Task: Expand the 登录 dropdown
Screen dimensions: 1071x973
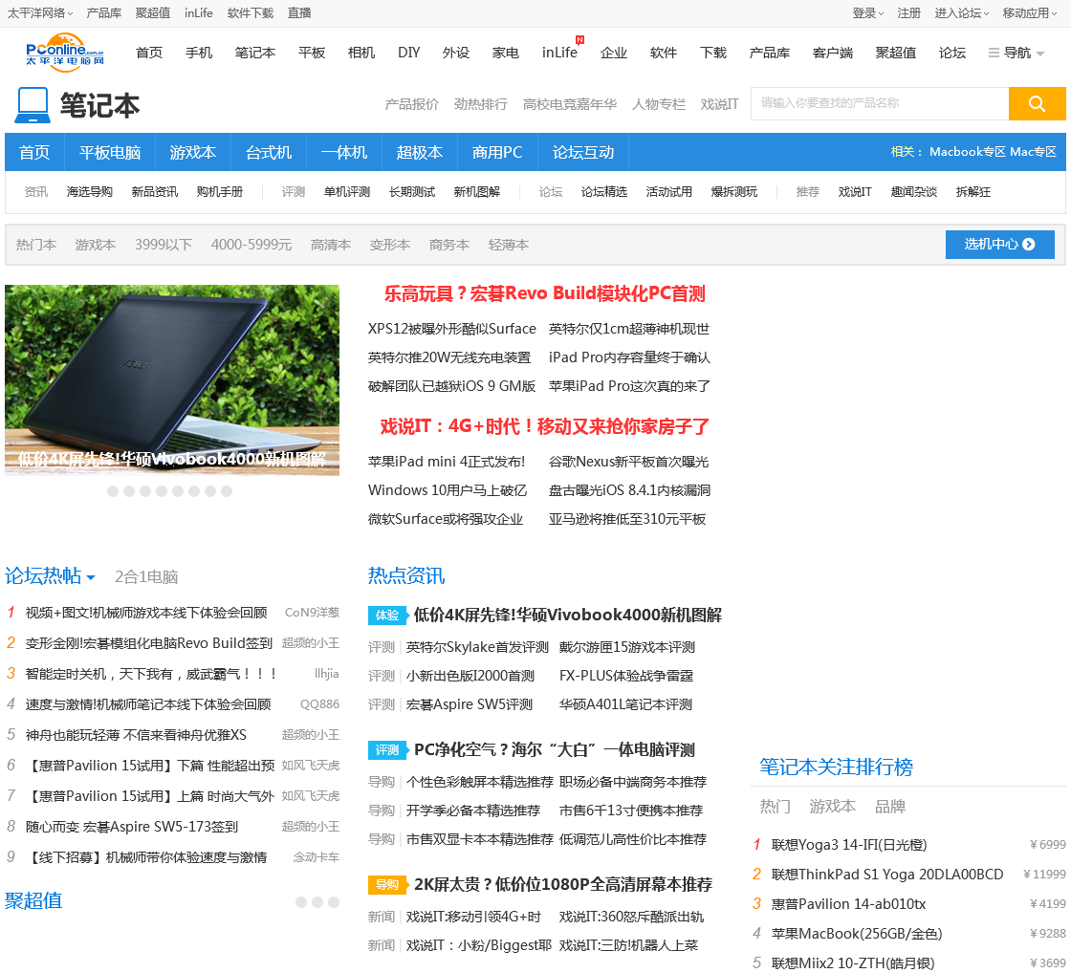Action: (867, 13)
